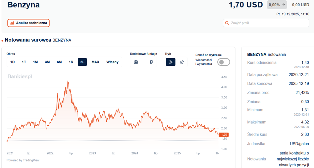314x168 pixels.
Task: Toggle Wiadomości i wydarzenia on chart
Action: coord(224,62)
